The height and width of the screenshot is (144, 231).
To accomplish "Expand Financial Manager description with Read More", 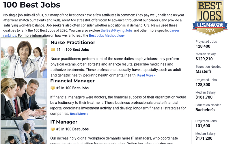I will (x=79, y=114).
